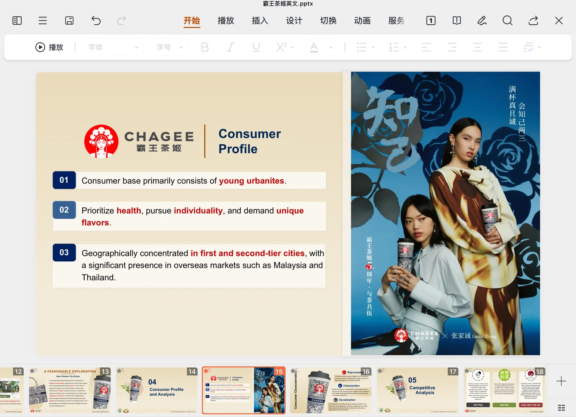The image size is (576, 417).
Task: Open the hamburger menu icon
Action: pyautogui.click(x=42, y=20)
